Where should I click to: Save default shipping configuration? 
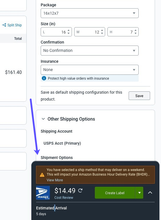pos(139,96)
